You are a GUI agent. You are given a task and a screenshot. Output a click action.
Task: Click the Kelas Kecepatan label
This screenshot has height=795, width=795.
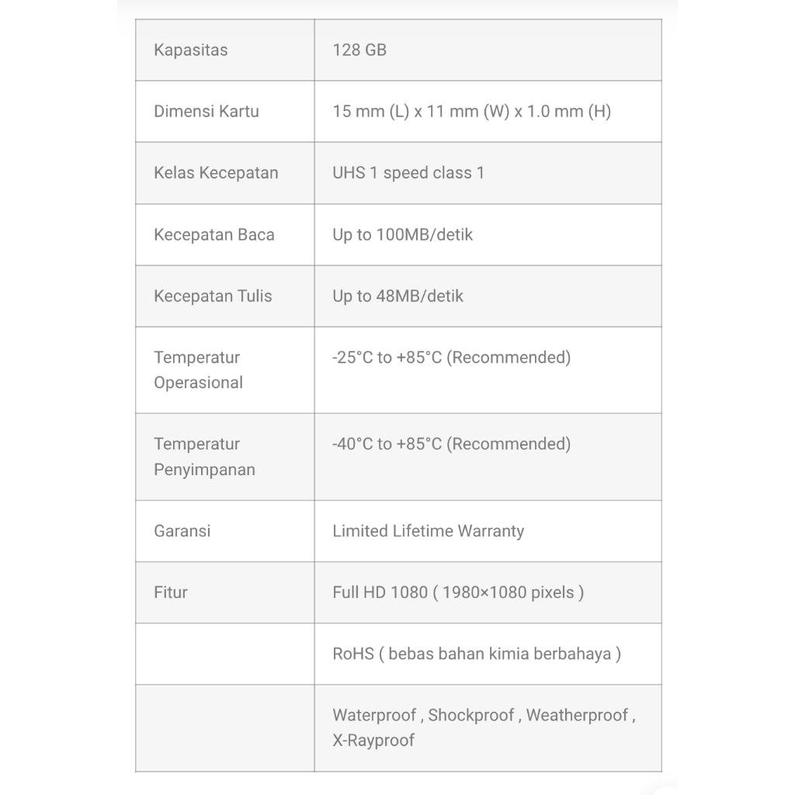[216, 173]
